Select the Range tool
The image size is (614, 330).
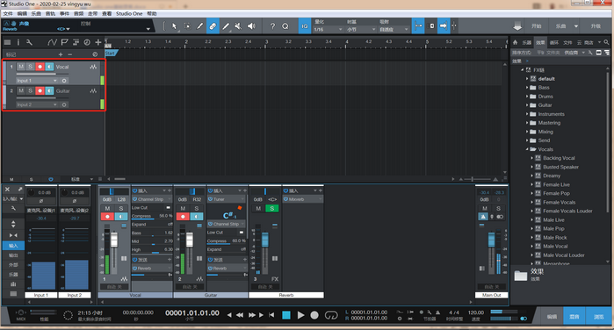point(187,26)
